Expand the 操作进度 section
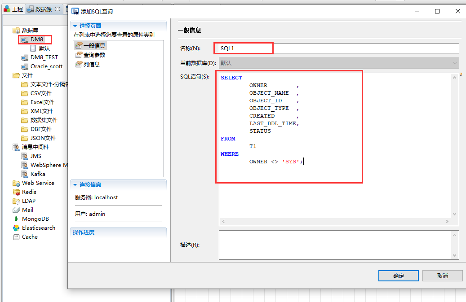Image resolution: width=466 pixels, height=302 pixels. 84,232
